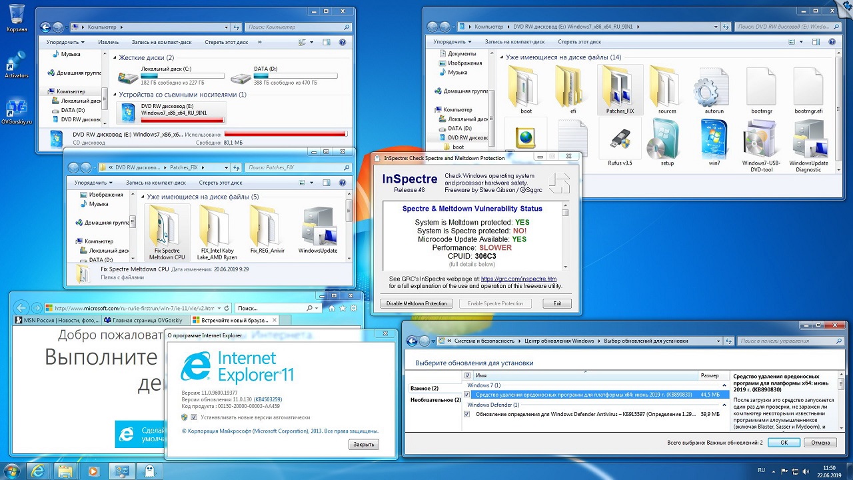The image size is (853, 480).
Task: Click the IE favorites star icon
Action: (x=343, y=309)
